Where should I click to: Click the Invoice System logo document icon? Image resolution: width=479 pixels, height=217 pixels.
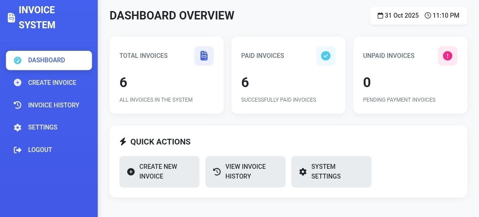[x=11, y=18]
